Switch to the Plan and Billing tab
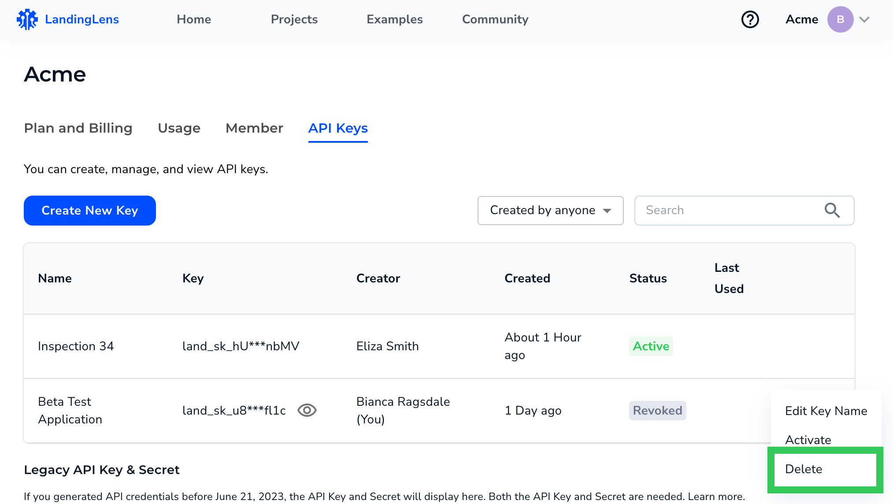893x504 pixels. coord(78,128)
